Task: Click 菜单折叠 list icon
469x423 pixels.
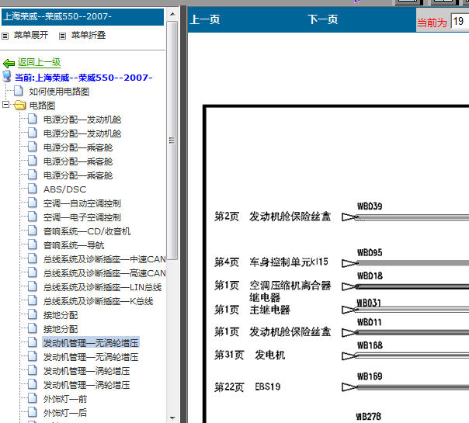Action: [62, 36]
